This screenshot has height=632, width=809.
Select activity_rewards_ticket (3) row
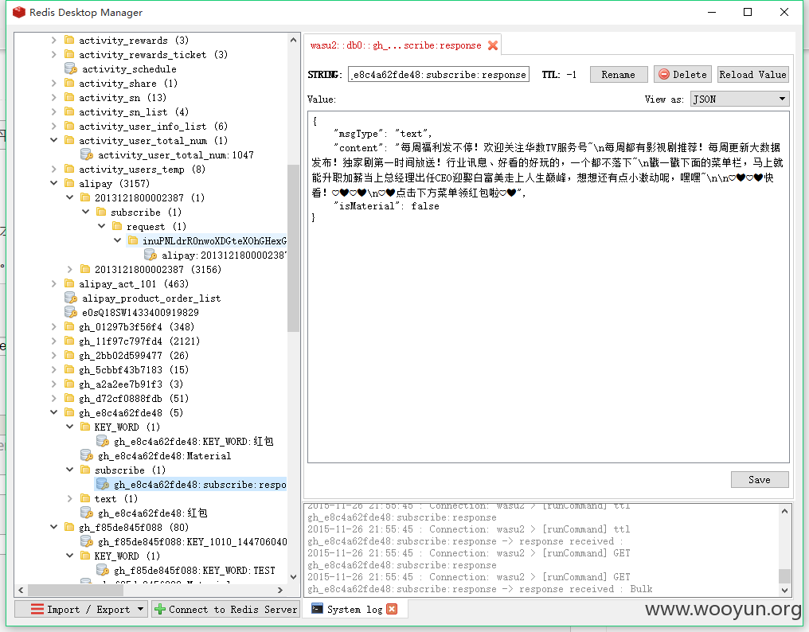pyautogui.click(x=146, y=54)
